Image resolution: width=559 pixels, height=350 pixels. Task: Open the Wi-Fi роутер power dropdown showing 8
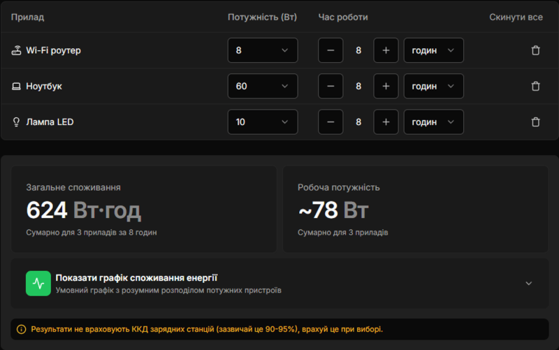click(x=262, y=50)
